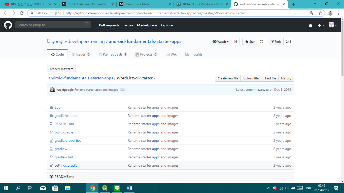Open the notifications bell
The height and width of the screenshot is (193, 344).
point(311,25)
